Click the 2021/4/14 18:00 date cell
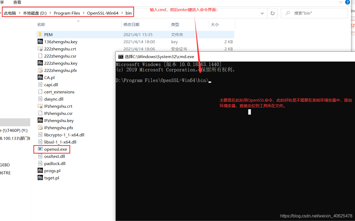The height and width of the screenshot is (221, 355). pos(139,42)
